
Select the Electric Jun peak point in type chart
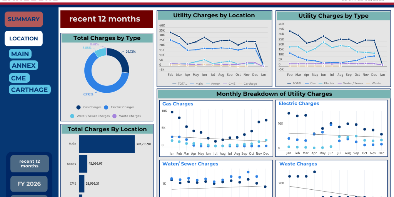(x=323, y=42)
